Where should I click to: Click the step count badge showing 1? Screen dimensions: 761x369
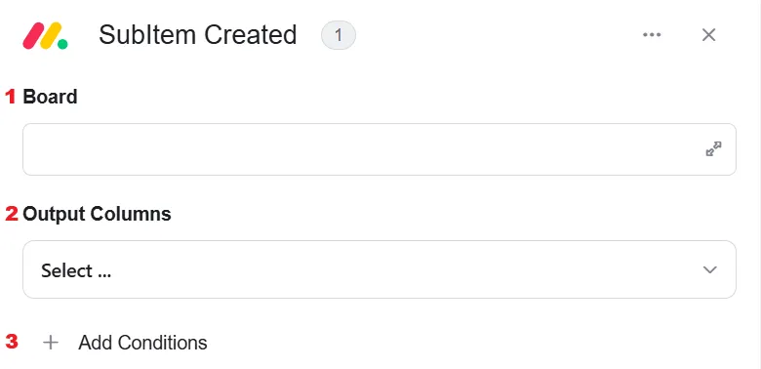(339, 35)
